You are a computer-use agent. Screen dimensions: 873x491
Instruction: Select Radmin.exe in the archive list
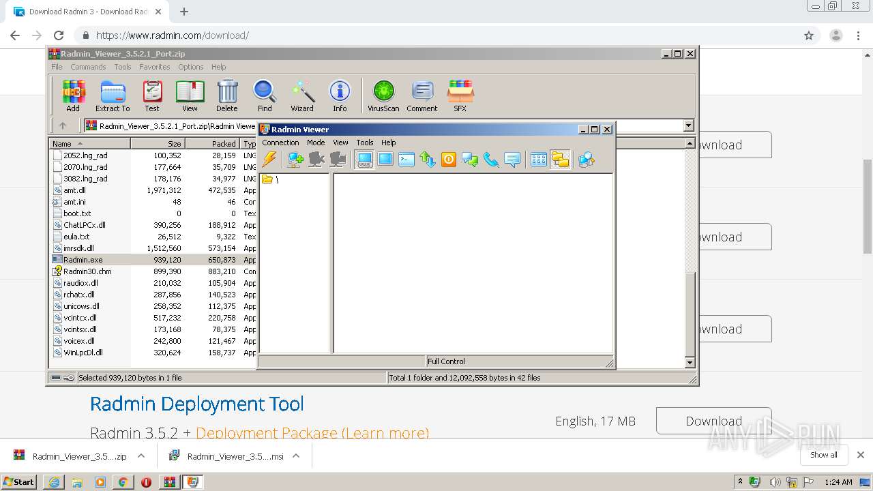tap(83, 260)
